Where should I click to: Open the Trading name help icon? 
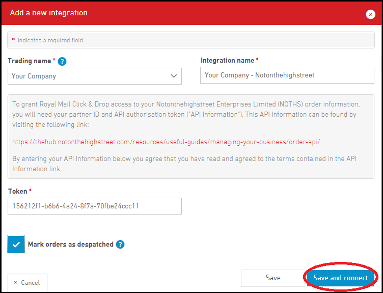pyautogui.click(x=62, y=61)
